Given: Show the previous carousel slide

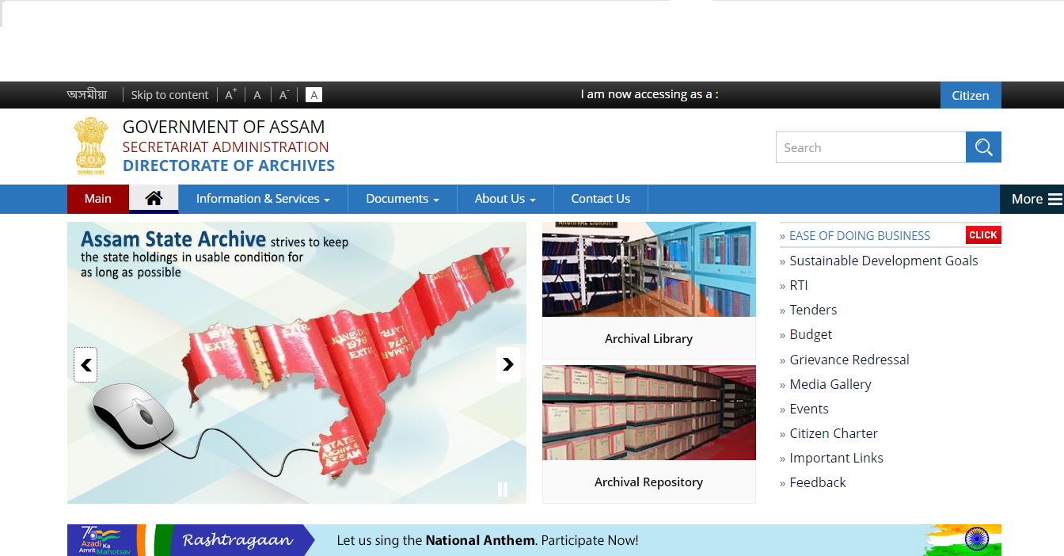Looking at the screenshot, I should 85,364.
